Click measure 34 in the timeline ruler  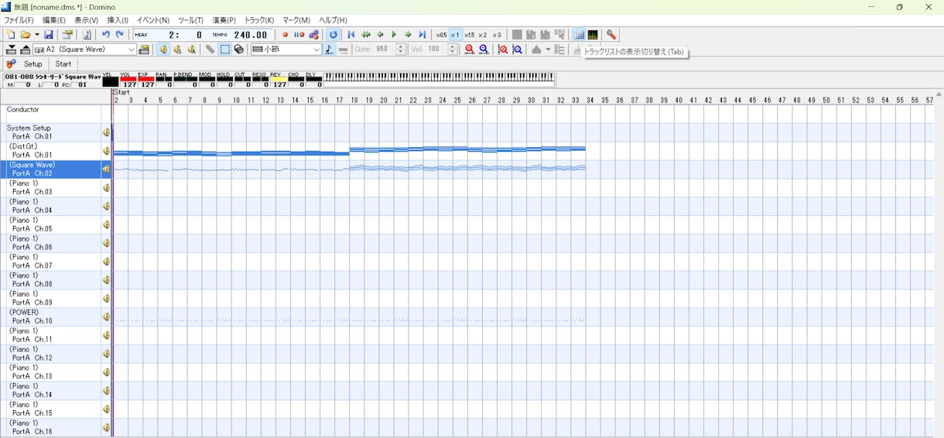(590, 101)
